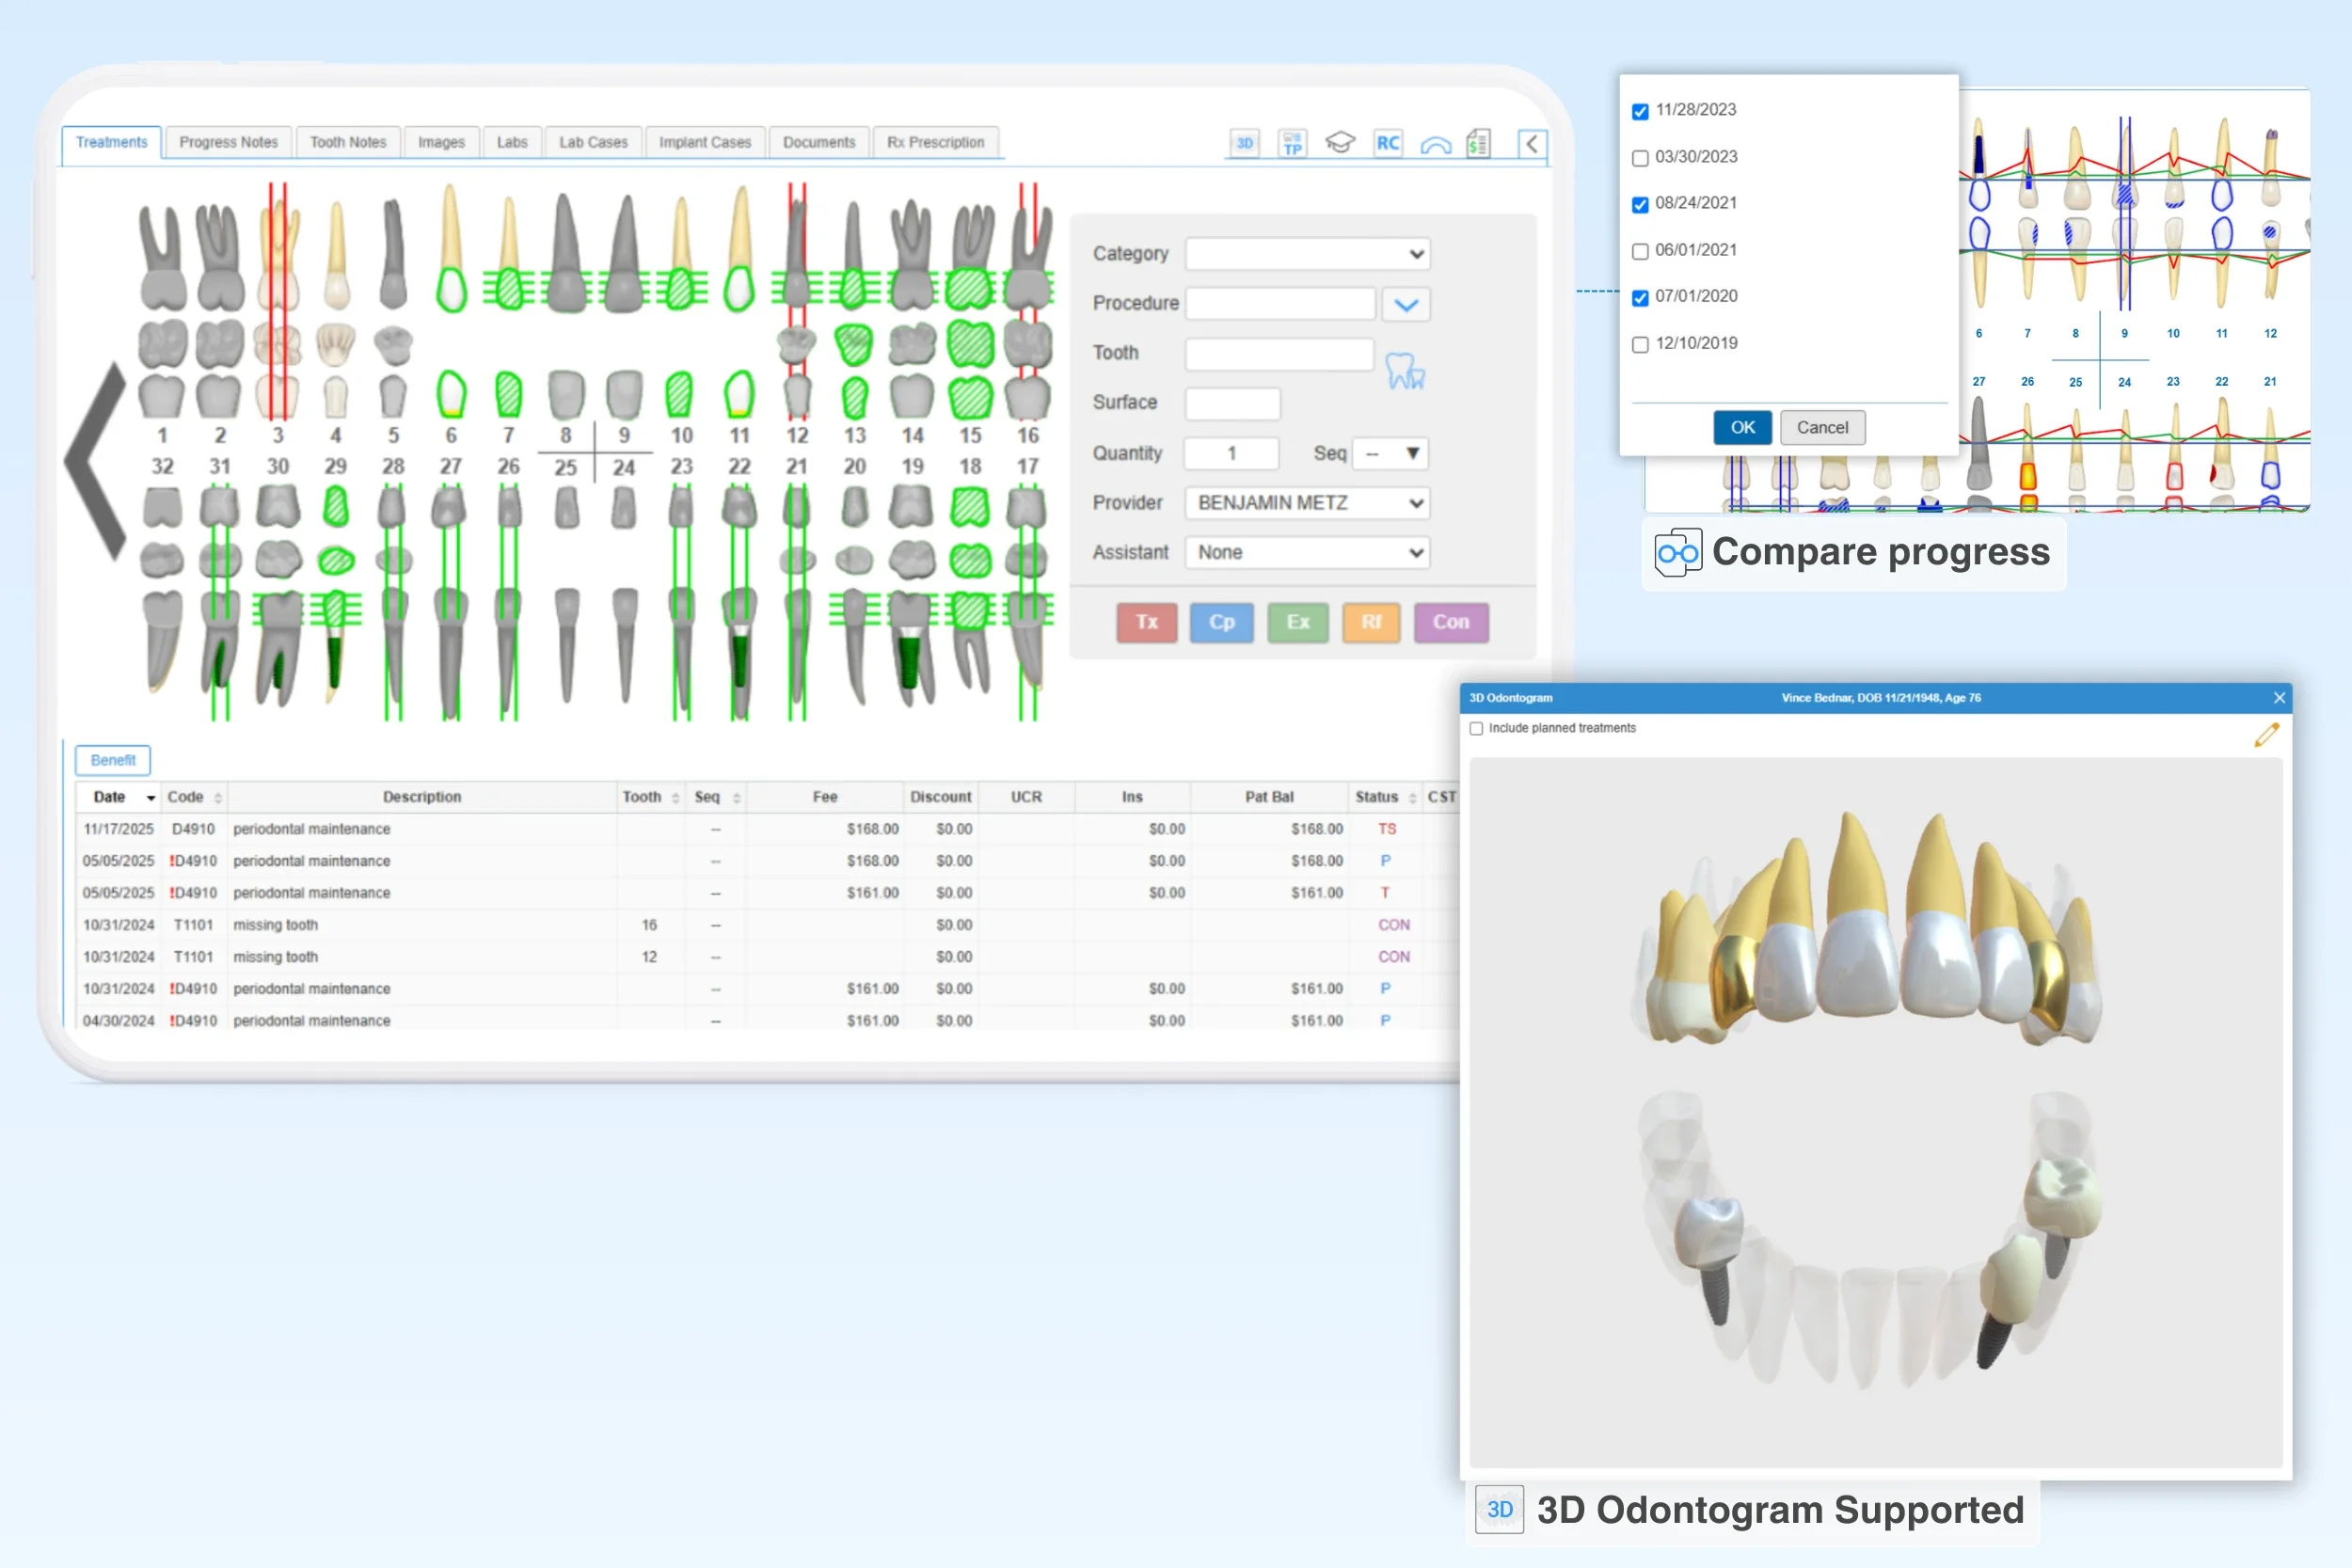Open the Assistant None dropdown
This screenshot has width=2352, height=1568.
[1307, 553]
